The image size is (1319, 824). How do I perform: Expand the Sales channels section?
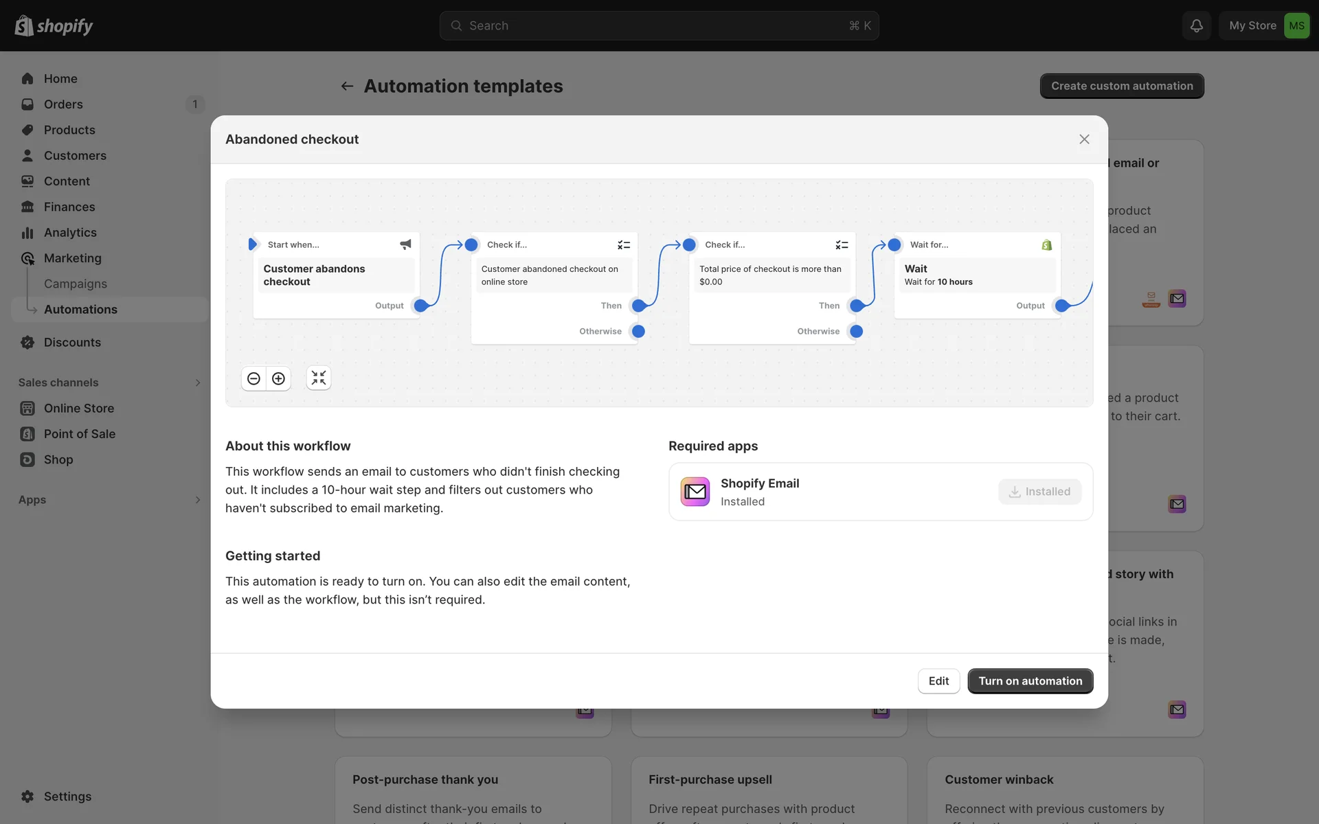[x=197, y=382]
